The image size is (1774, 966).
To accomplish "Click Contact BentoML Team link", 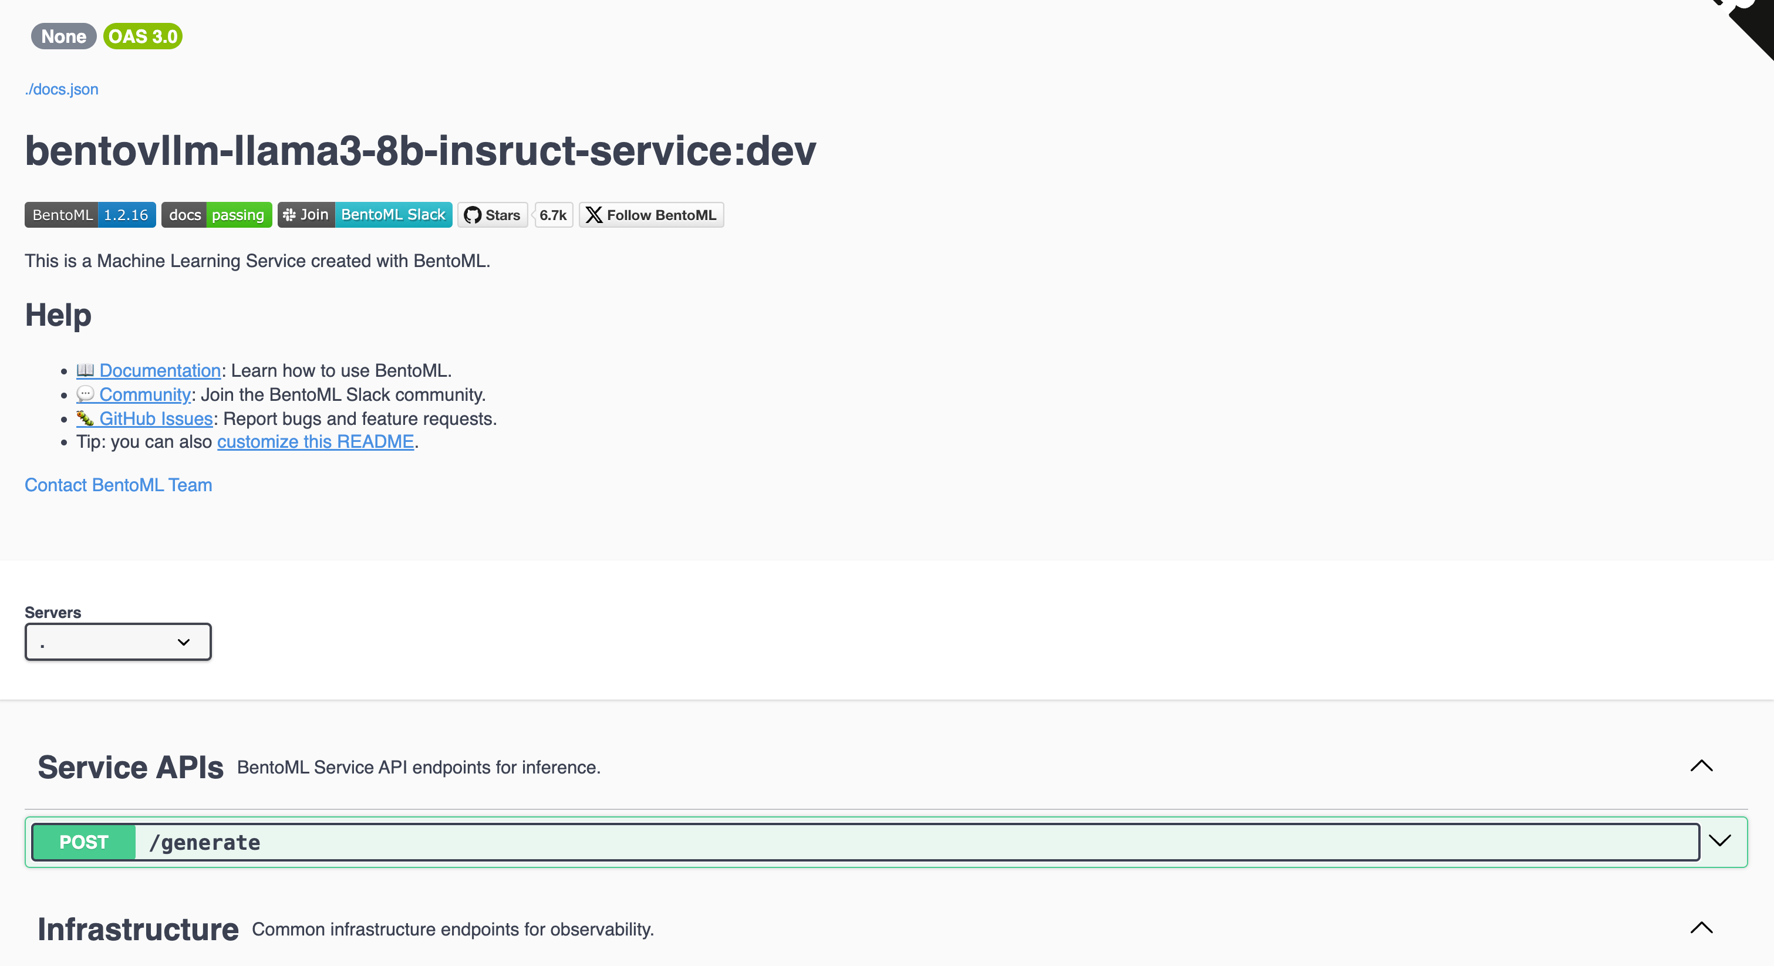I will [119, 485].
